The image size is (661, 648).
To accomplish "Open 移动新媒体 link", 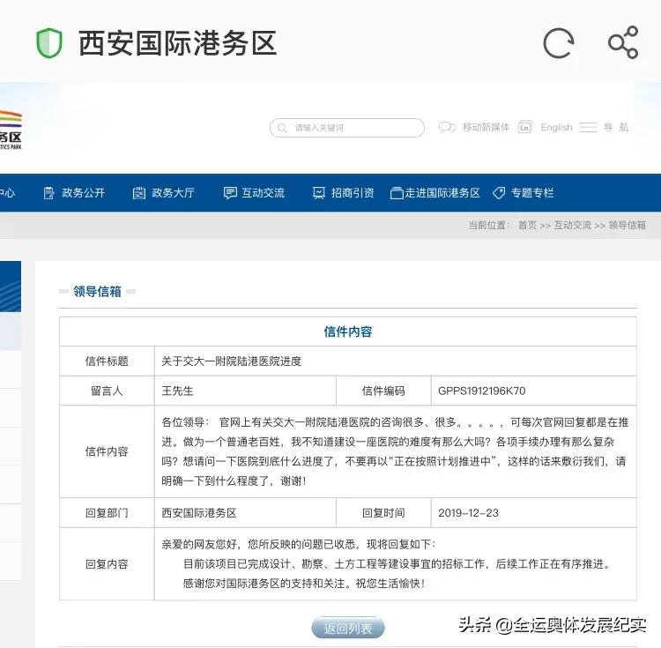I will pos(486,127).
